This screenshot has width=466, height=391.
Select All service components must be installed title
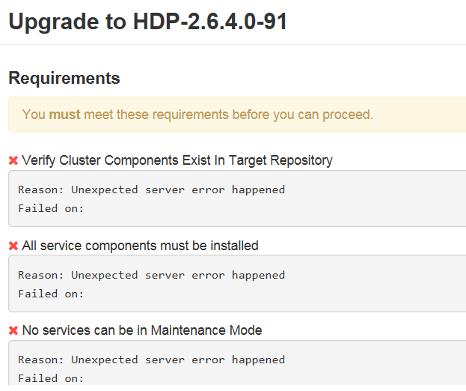point(140,246)
